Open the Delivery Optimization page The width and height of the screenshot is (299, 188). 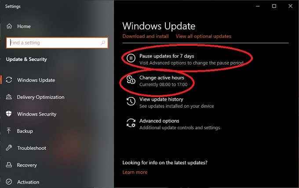[x=40, y=97]
